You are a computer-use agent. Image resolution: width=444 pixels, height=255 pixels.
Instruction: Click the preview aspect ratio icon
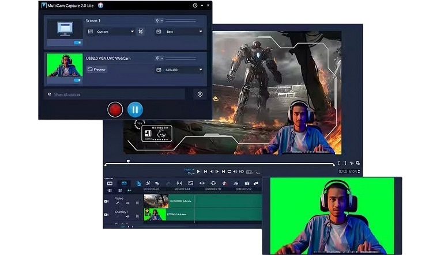[249, 172]
